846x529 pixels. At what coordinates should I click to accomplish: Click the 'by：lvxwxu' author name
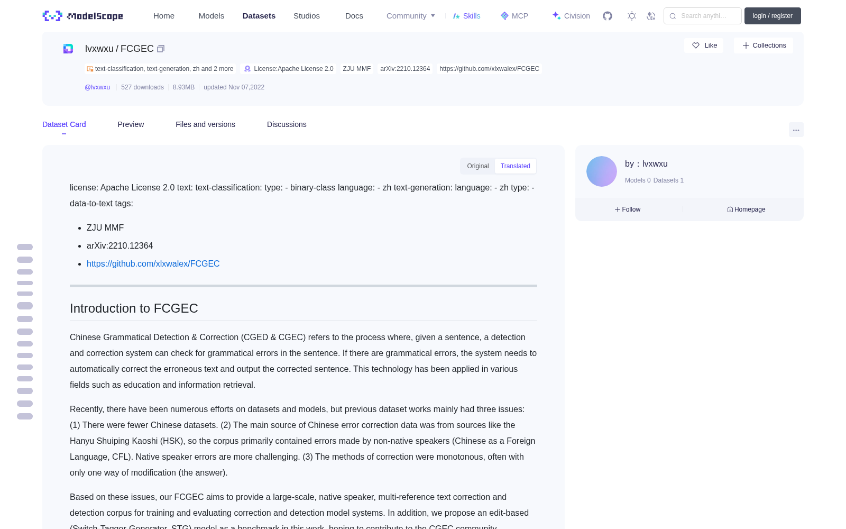(646, 164)
